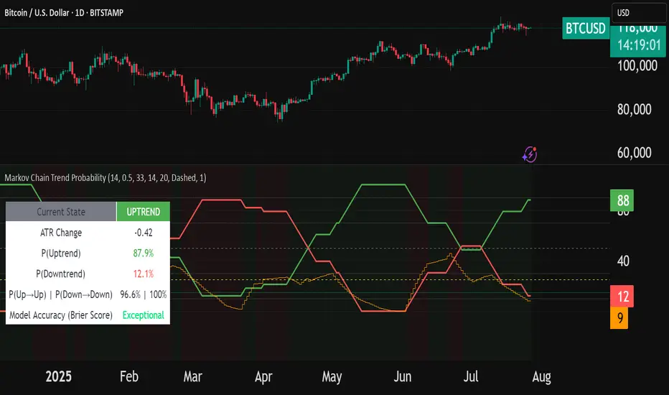Image resolution: width=669 pixels, height=395 pixels.
Task: Click the 2025 time axis label
Action: 58,376
